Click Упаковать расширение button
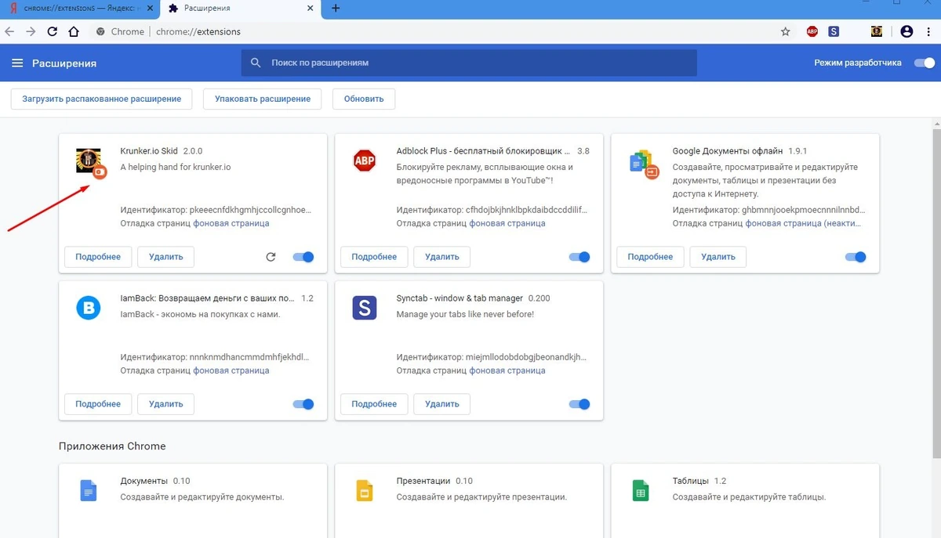The height and width of the screenshot is (538, 941). 263,99
